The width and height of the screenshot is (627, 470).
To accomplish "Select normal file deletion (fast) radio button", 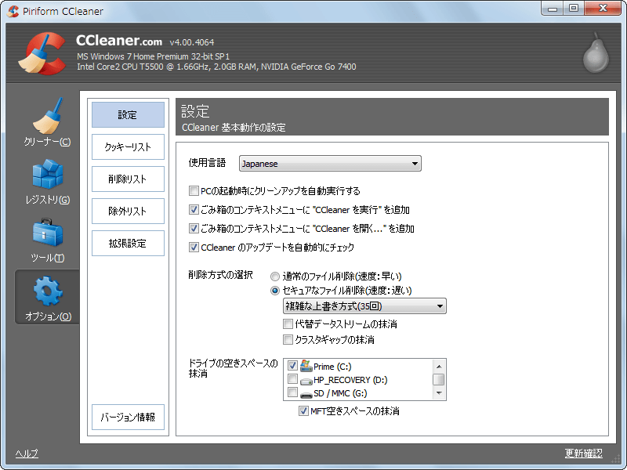I will 275,277.
